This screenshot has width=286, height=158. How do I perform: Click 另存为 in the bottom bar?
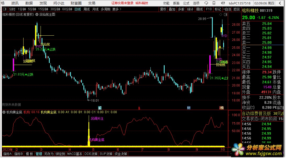click(x=49, y=154)
